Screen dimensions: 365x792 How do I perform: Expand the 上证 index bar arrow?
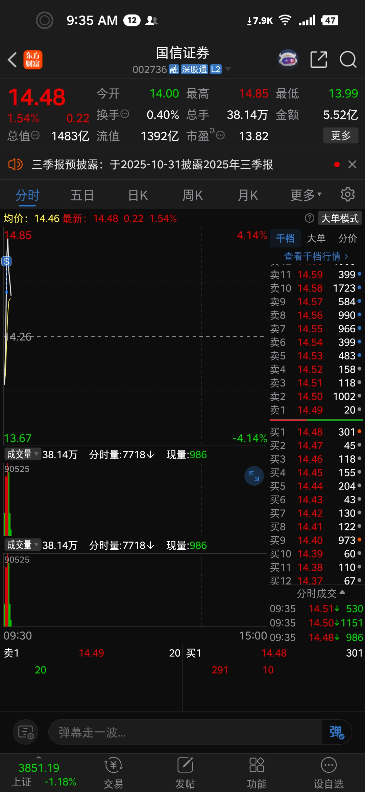pyautogui.click(x=39, y=757)
